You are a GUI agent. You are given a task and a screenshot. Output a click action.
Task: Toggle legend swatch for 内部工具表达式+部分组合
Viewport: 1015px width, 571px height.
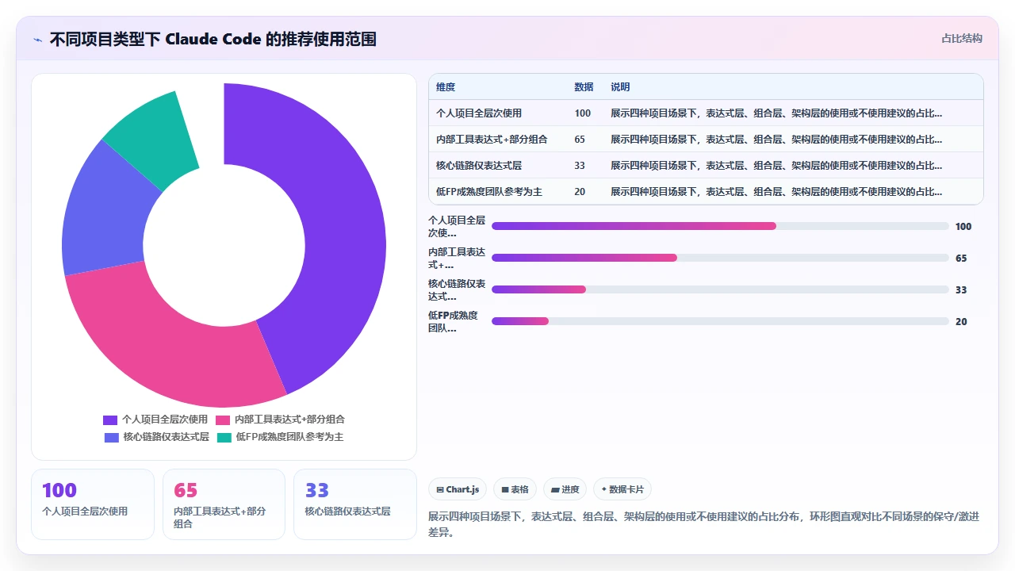tap(223, 420)
